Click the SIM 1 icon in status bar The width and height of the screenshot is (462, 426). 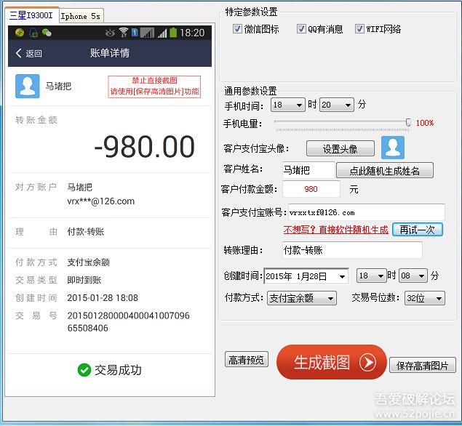click(x=135, y=33)
